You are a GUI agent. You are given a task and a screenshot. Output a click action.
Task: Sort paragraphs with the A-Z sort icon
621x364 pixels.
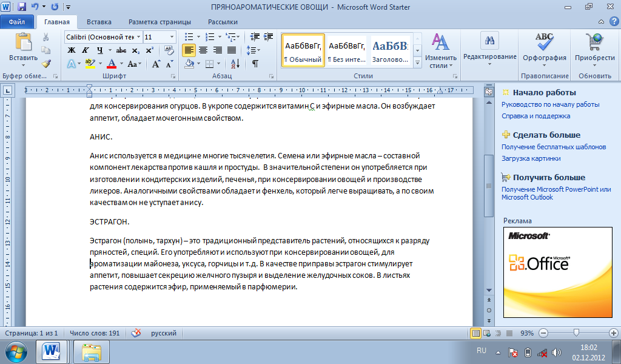[x=235, y=63]
